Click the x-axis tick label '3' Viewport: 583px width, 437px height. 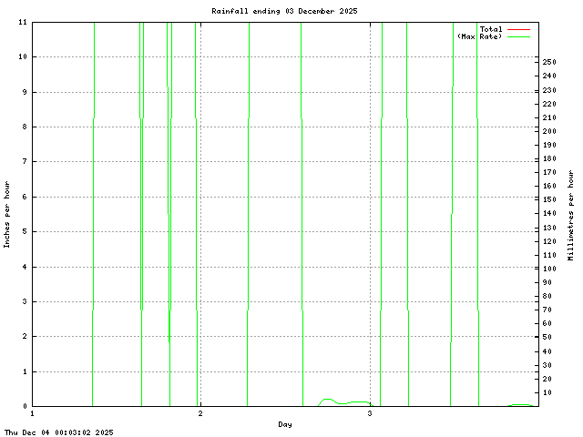coord(370,413)
